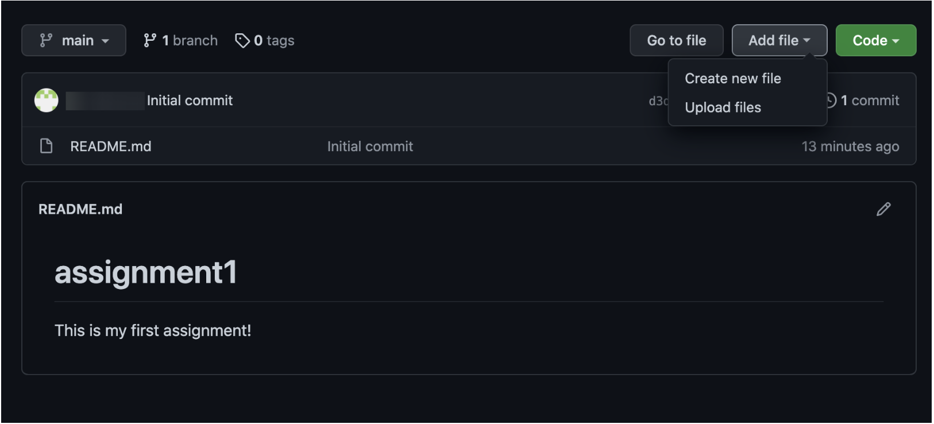Image resolution: width=934 pixels, height=424 pixels.
Task: Collapse the Add file dropdown
Action: pos(779,40)
